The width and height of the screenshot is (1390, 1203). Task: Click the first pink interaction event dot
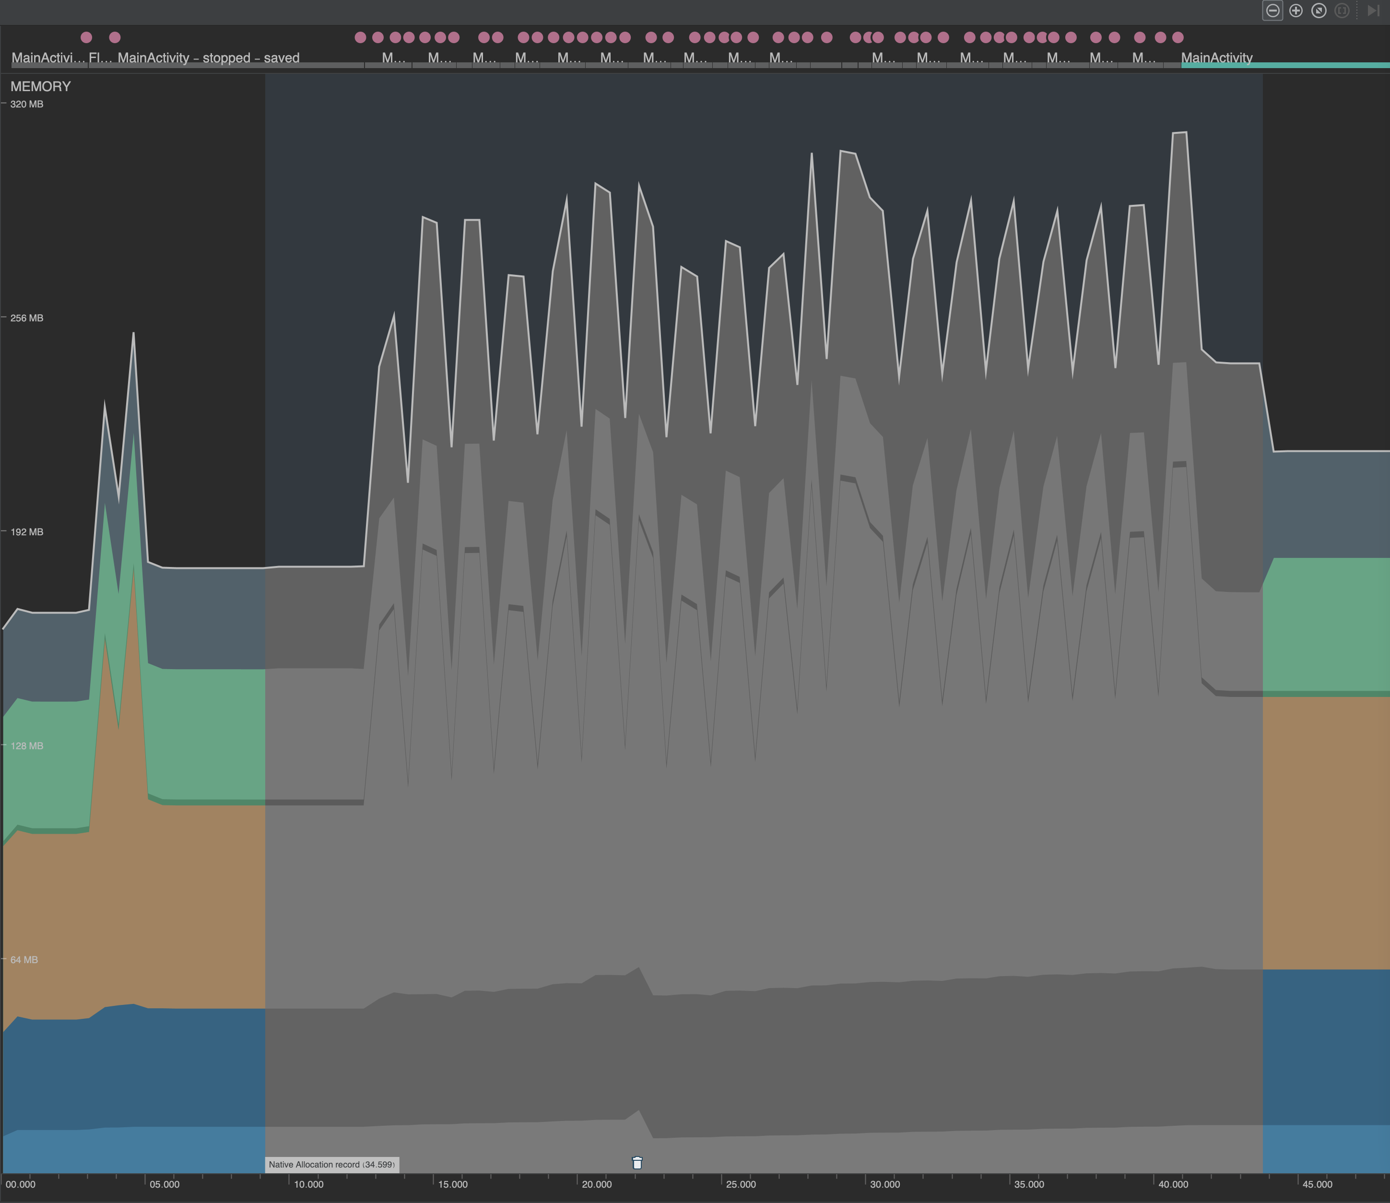pyautogui.click(x=87, y=37)
